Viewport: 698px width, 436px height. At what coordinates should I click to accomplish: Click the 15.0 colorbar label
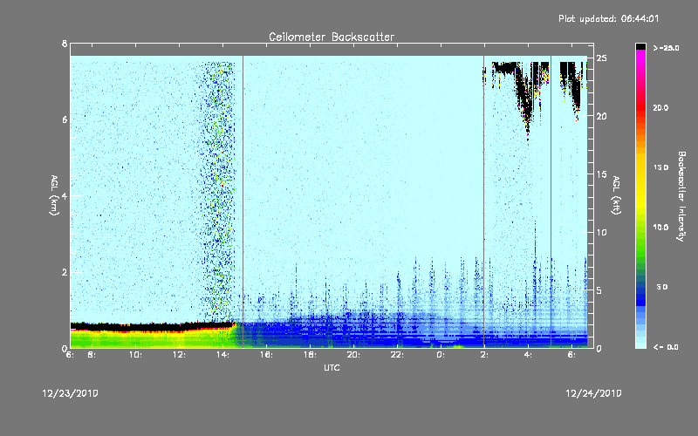point(660,167)
